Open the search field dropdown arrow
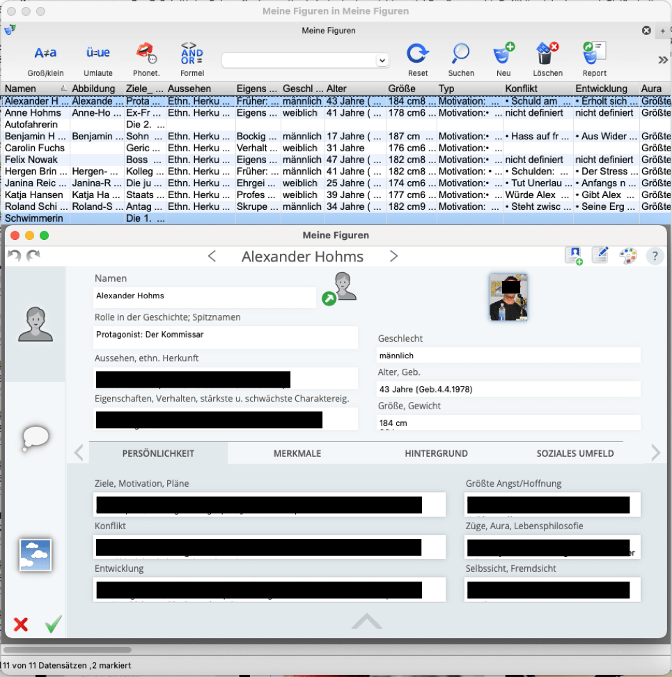 (382, 61)
